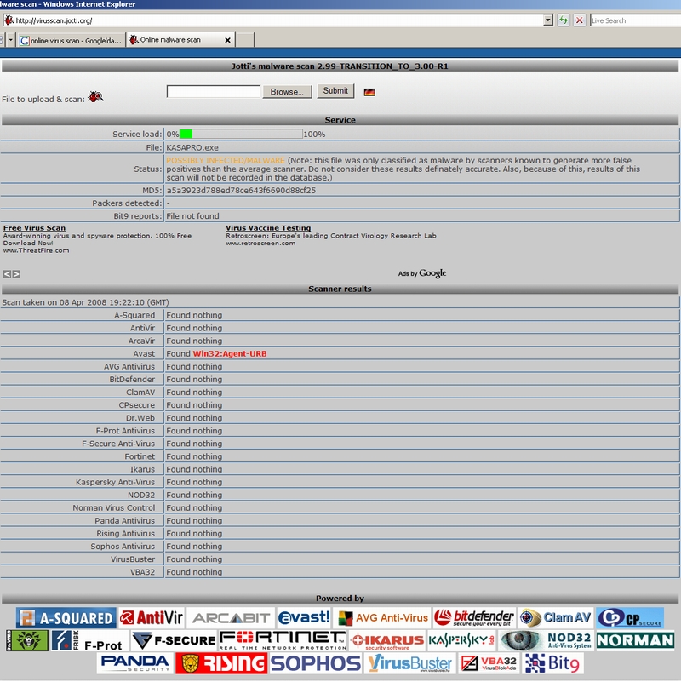This screenshot has width=681, height=682.
Task: Click the AntiVir logo
Action: [152, 617]
